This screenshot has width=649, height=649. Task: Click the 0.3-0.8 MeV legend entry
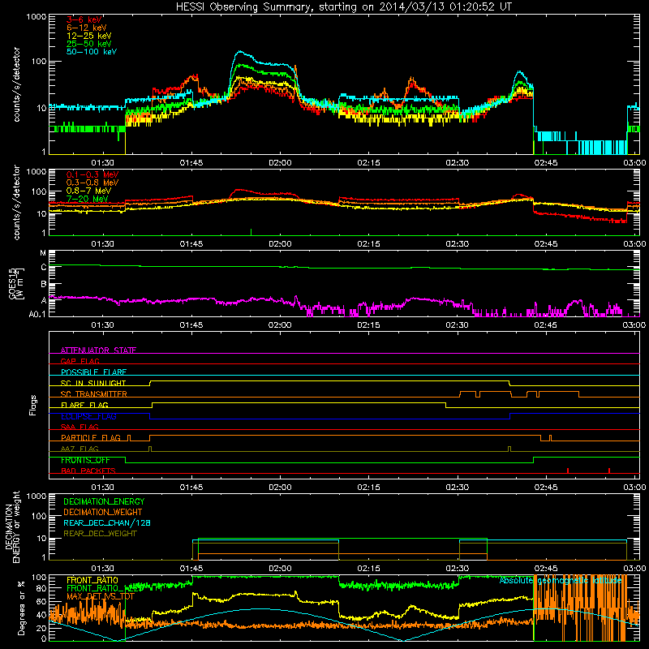tap(92, 183)
